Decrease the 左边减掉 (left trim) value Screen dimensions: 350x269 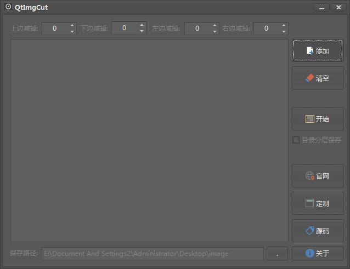214,32
